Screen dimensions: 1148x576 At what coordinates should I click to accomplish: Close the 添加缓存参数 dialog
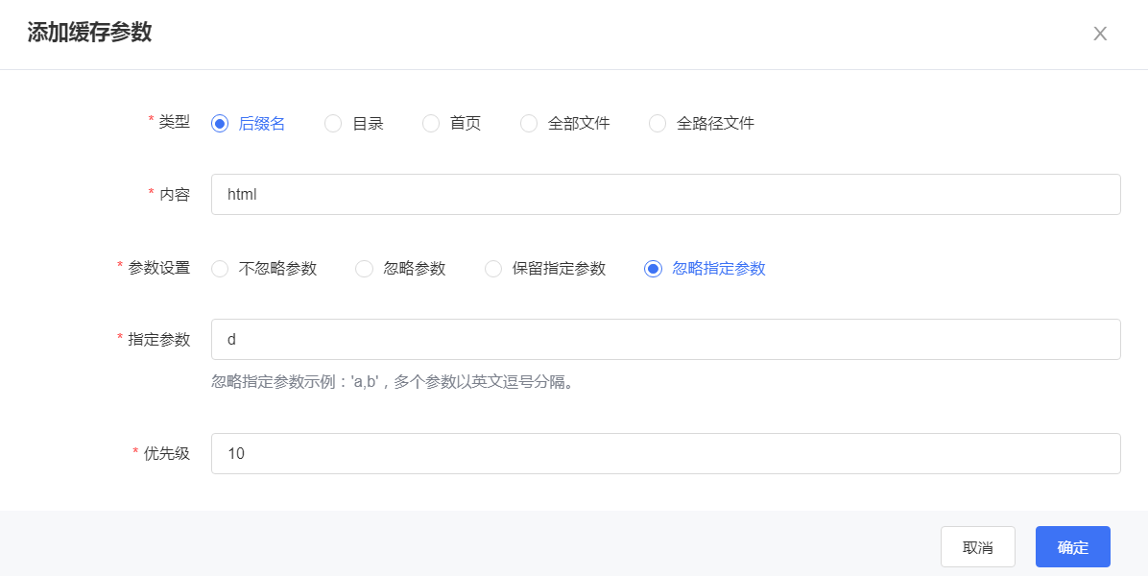tap(1100, 34)
